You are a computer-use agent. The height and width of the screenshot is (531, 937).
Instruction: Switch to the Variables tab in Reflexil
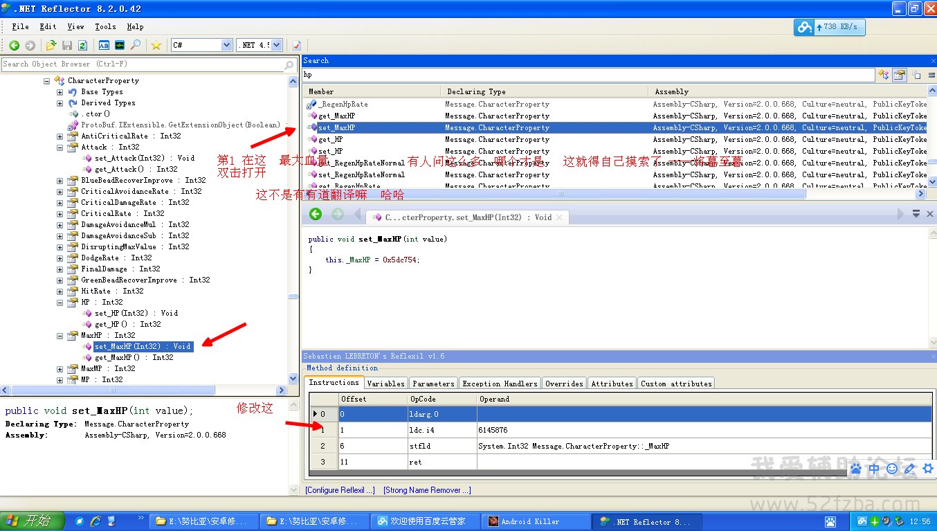pyautogui.click(x=385, y=384)
